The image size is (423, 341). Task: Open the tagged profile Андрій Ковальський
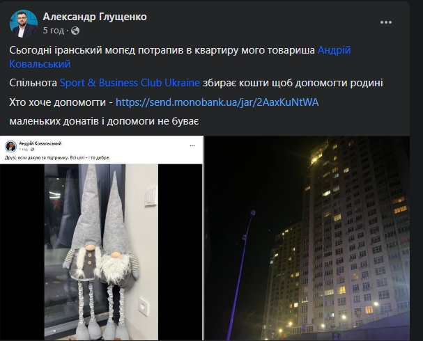tap(180, 57)
